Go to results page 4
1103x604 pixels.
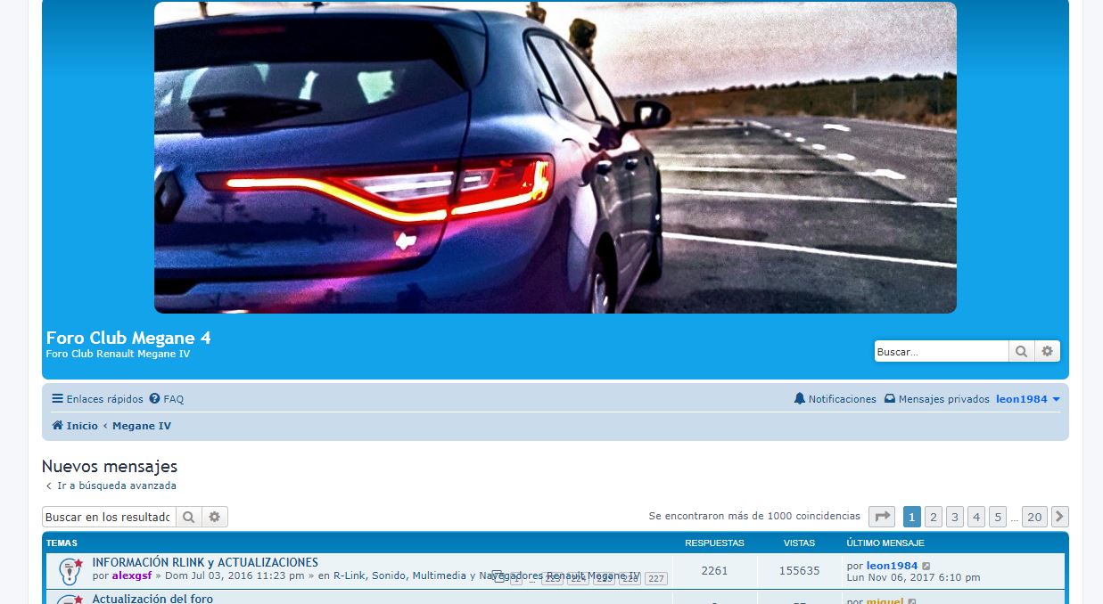[x=976, y=517]
